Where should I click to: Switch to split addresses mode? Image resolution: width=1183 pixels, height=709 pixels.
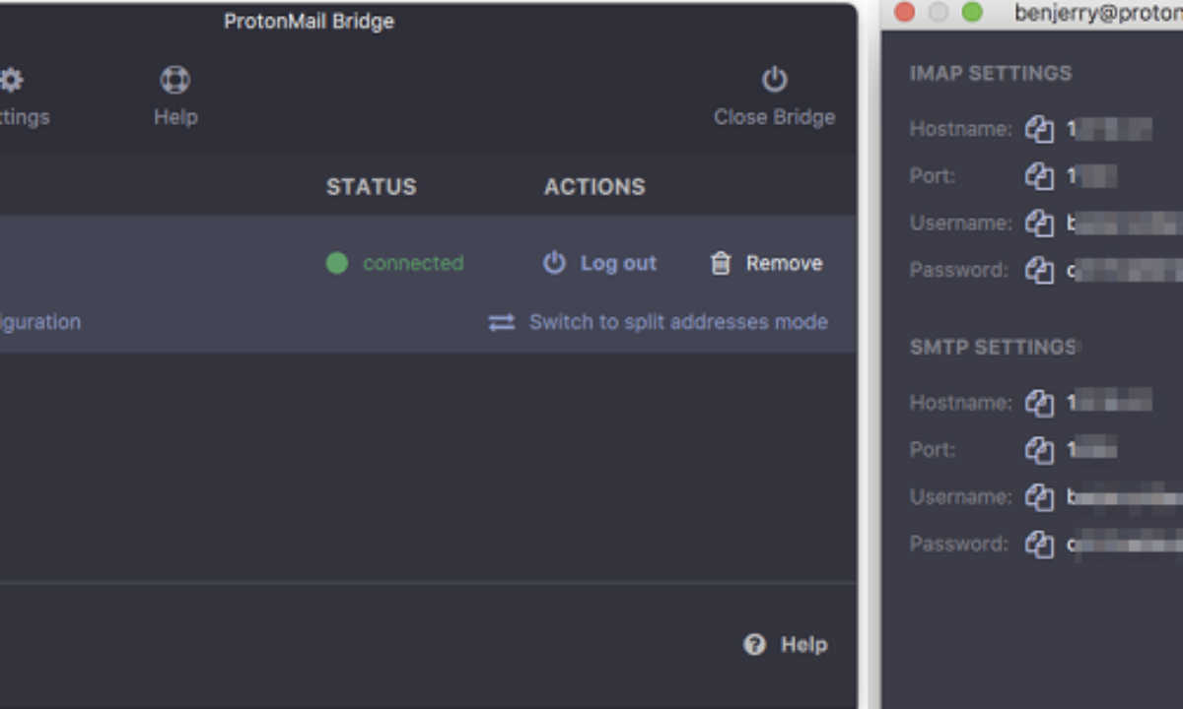click(x=659, y=322)
